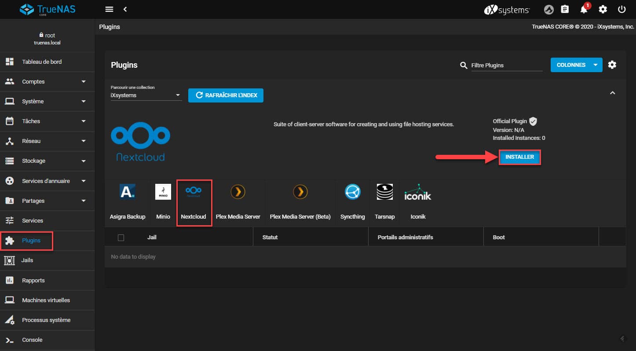Screen dimensions: 636x351
Task: Open the Services menu item
Action: point(47,220)
